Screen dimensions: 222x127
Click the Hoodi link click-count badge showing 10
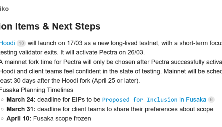[x=21, y=43]
